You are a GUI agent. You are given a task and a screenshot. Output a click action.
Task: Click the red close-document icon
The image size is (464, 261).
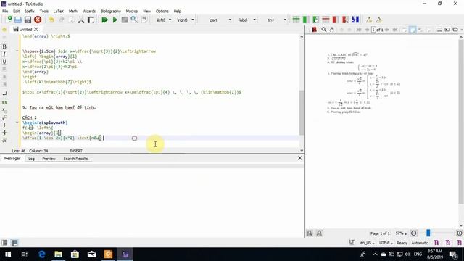point(38,20)
